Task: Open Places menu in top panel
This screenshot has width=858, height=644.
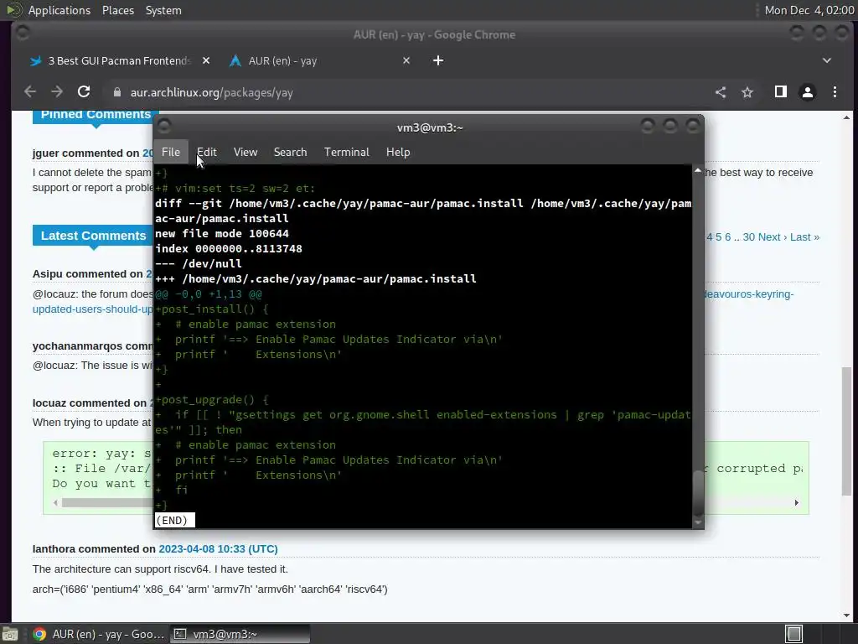Action: [118, 10]
